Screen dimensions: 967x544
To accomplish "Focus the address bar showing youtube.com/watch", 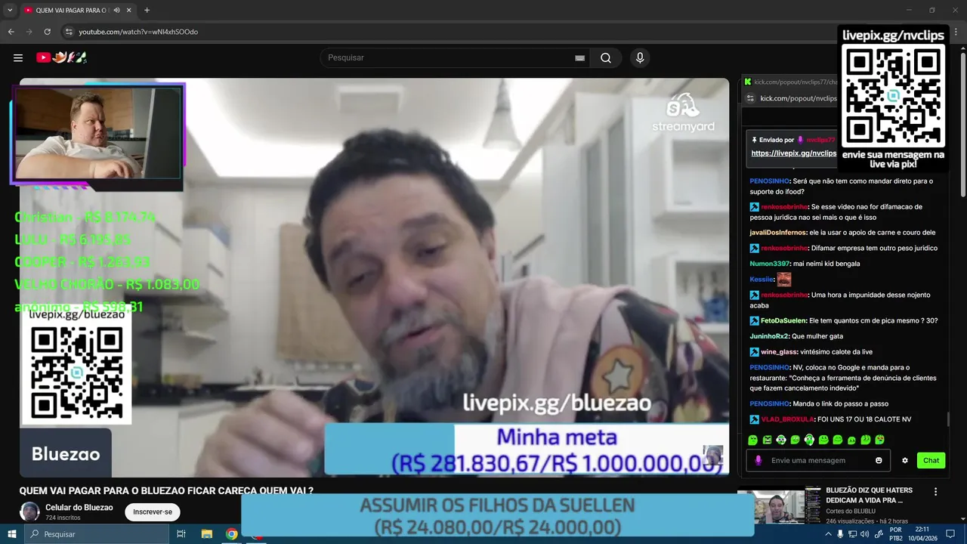I will coord(138,32).
